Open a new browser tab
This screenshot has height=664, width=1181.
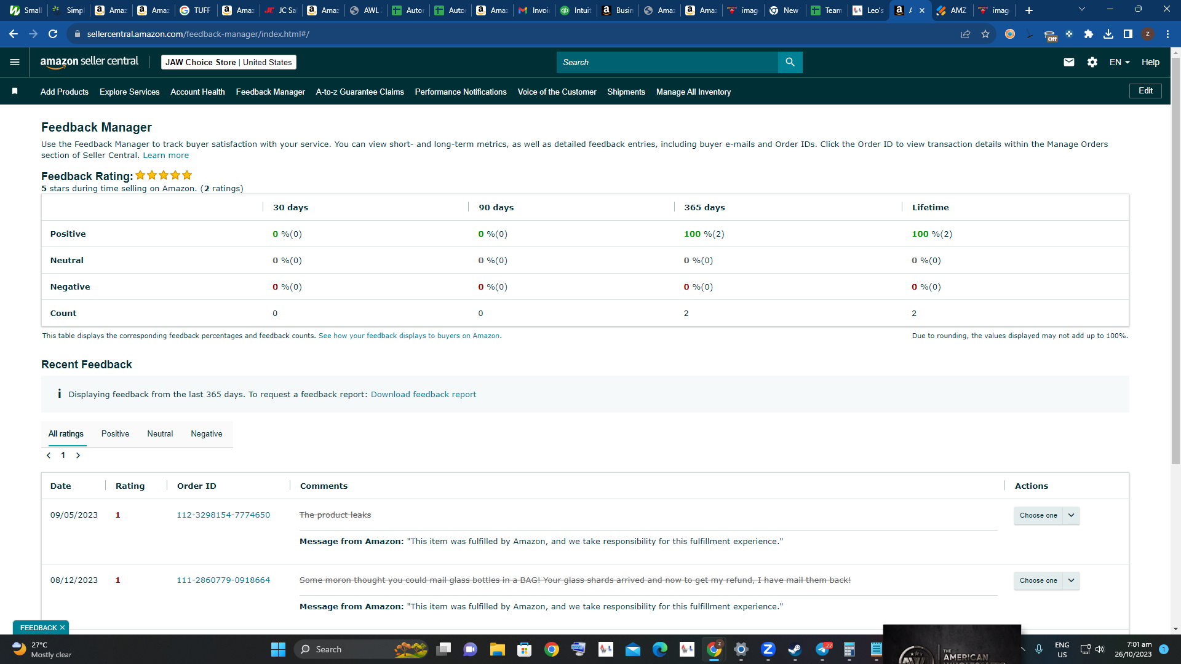coord(1029,10)
